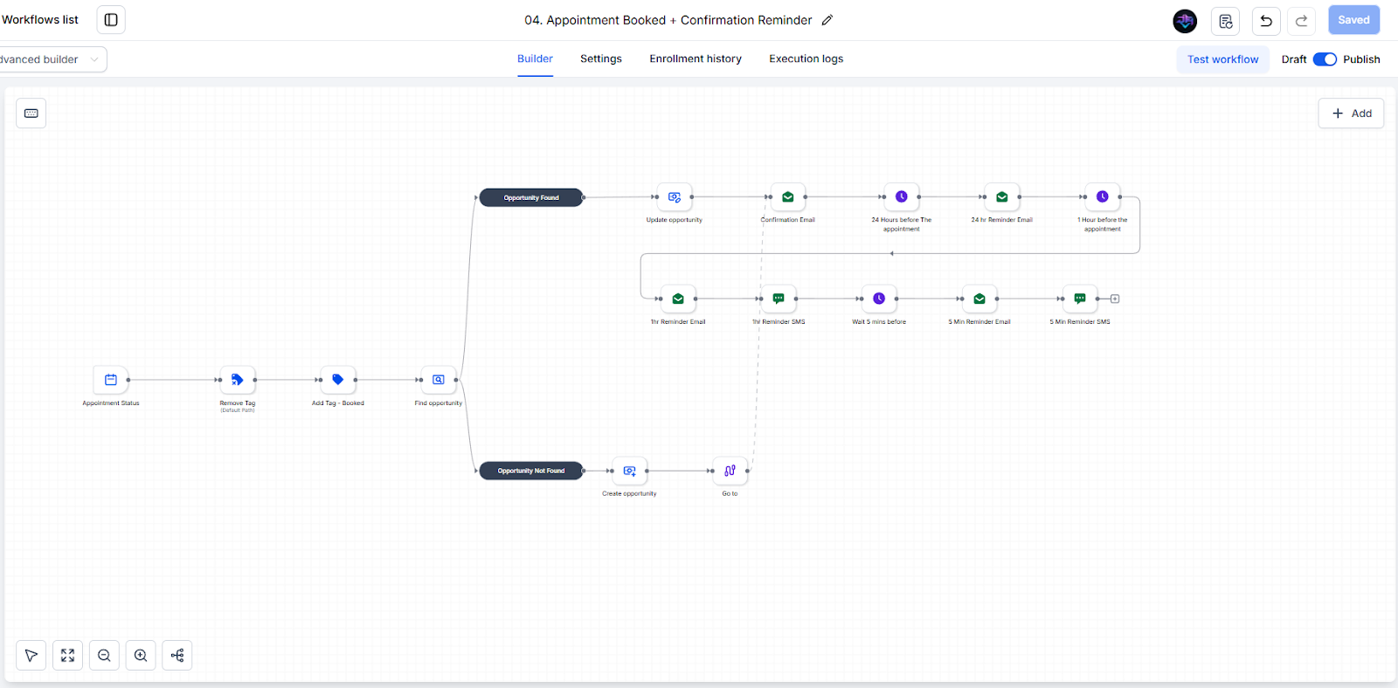Open the Find opportunity node
The width and height of the screenshot is (1398, 688).
tap(439, 380)
